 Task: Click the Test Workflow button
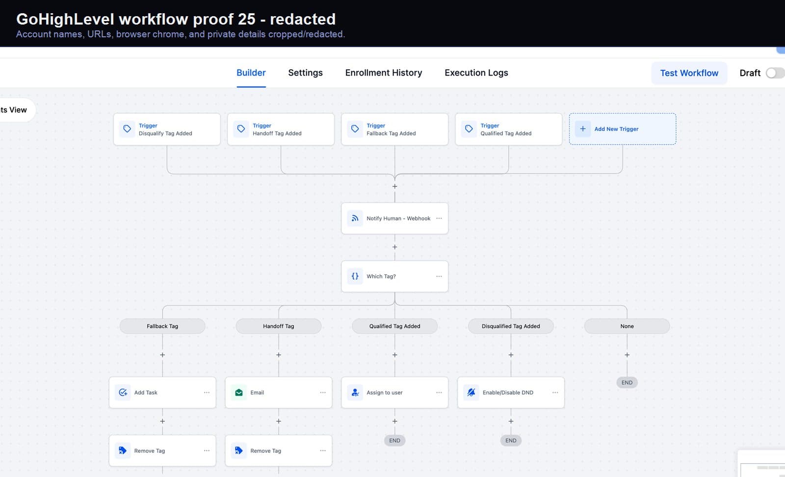689,73
